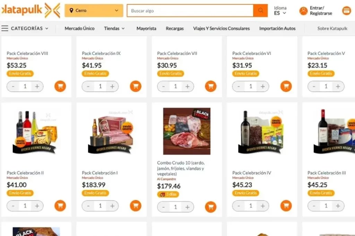Select Mercado Único in the navigation bar
355x236 pixels.
[79, 29]
